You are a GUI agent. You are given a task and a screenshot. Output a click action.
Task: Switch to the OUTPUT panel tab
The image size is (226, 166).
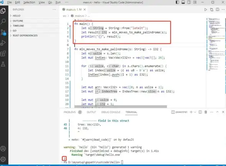(91, 112)
